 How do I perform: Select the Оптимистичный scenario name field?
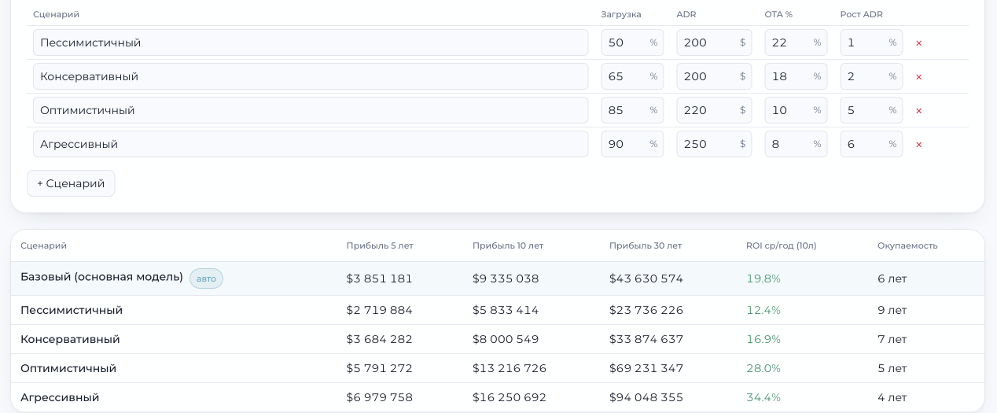point(311,110)
